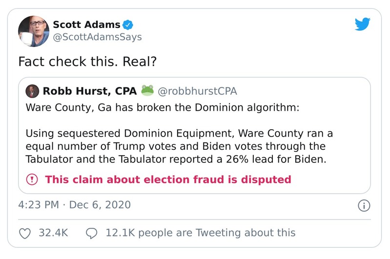Click the 32.4K likes count
This screenshot has width=390, height=259.
(x=53, y=233)
